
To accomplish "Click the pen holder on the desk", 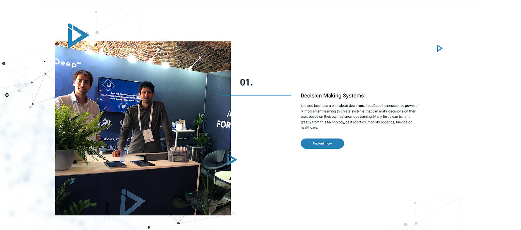I will [x=178, y=154].
